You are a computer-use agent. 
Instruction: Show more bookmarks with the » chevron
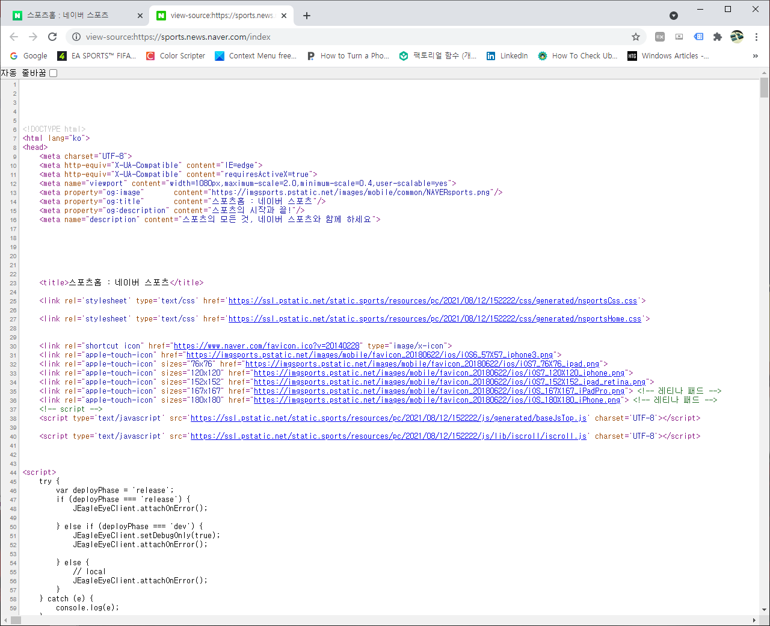click(756, 56)
